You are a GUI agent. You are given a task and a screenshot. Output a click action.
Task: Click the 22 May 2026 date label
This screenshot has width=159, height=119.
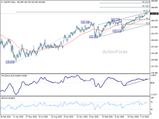pyautogui.click(x=133, y=117)
